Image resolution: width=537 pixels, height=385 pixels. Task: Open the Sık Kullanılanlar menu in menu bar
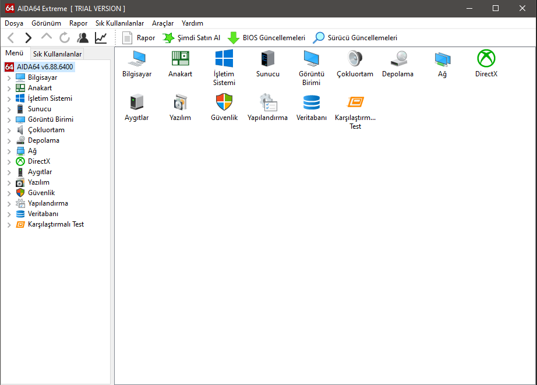click(119, 23)
